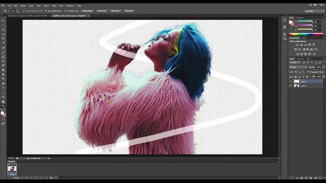The image size is (326, 183).
Task: Click the color spectrum ramp bar
Action: point(306,34)
